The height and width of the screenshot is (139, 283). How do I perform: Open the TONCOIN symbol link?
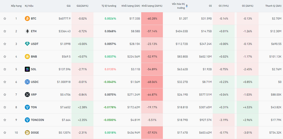[x=37, y=120]
